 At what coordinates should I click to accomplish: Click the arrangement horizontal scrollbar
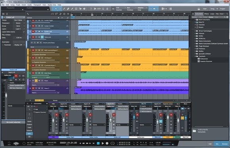(x=97, y=100)
